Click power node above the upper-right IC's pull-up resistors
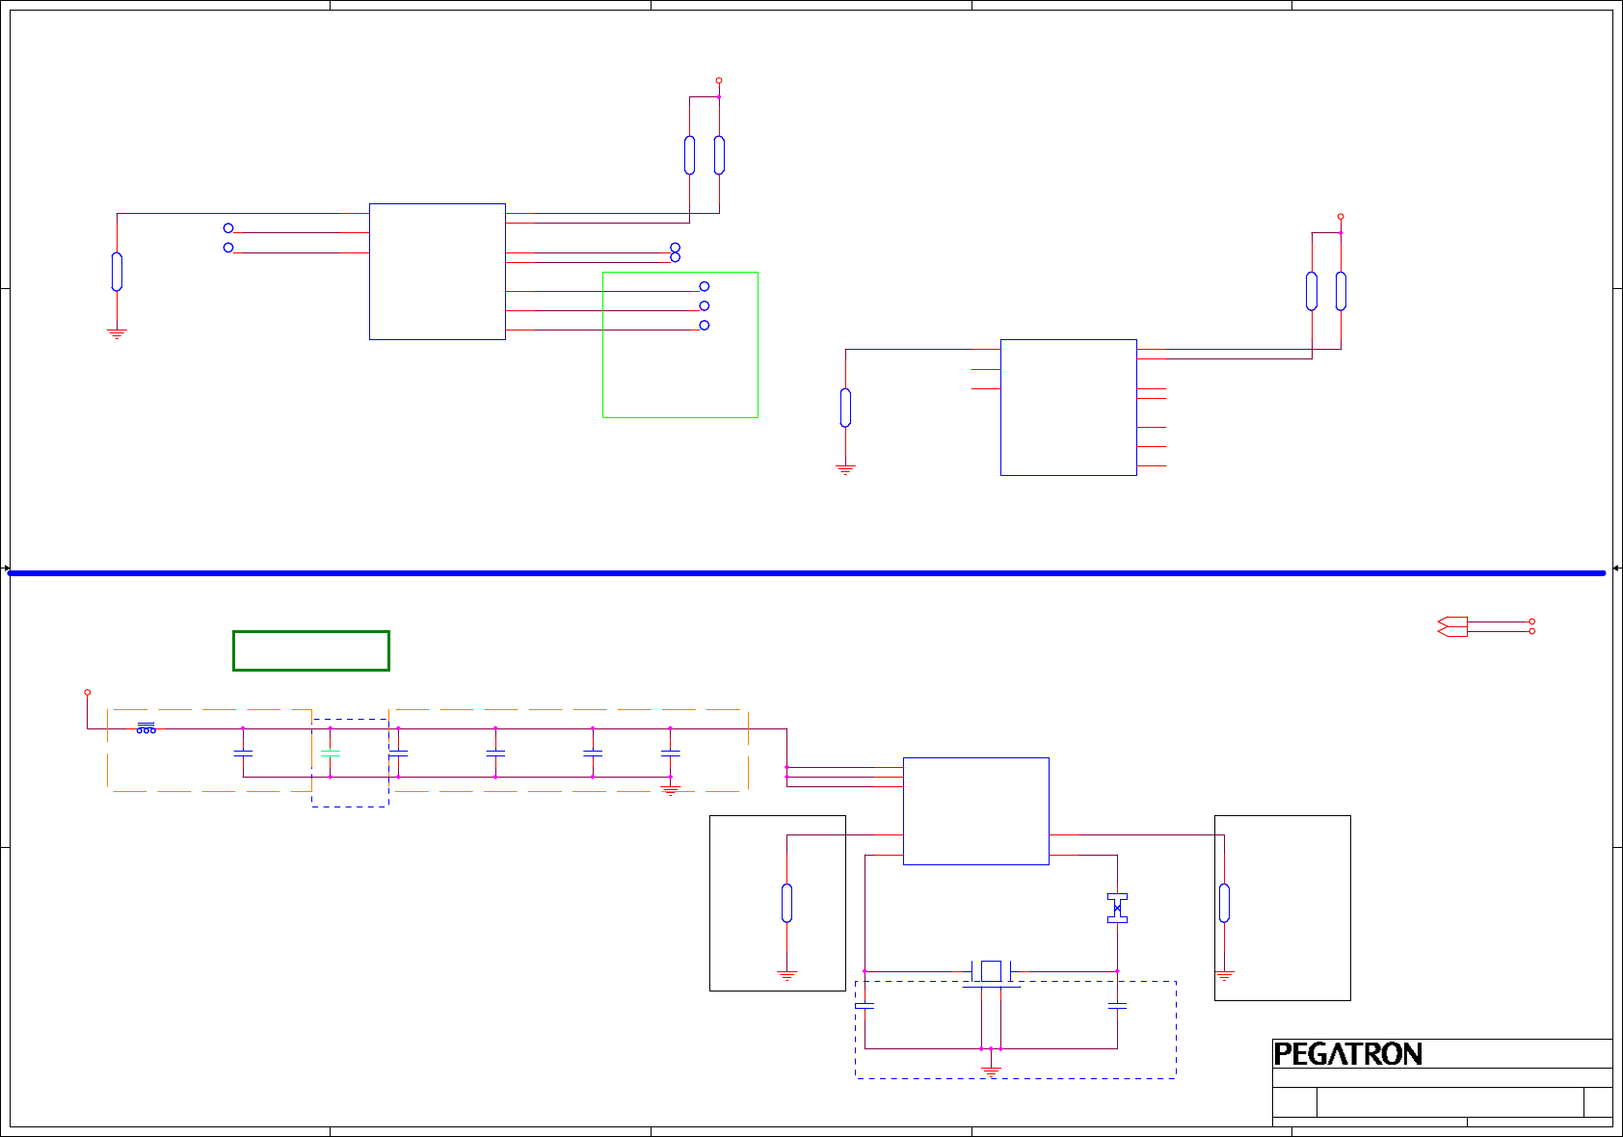 pos(1341,217)
